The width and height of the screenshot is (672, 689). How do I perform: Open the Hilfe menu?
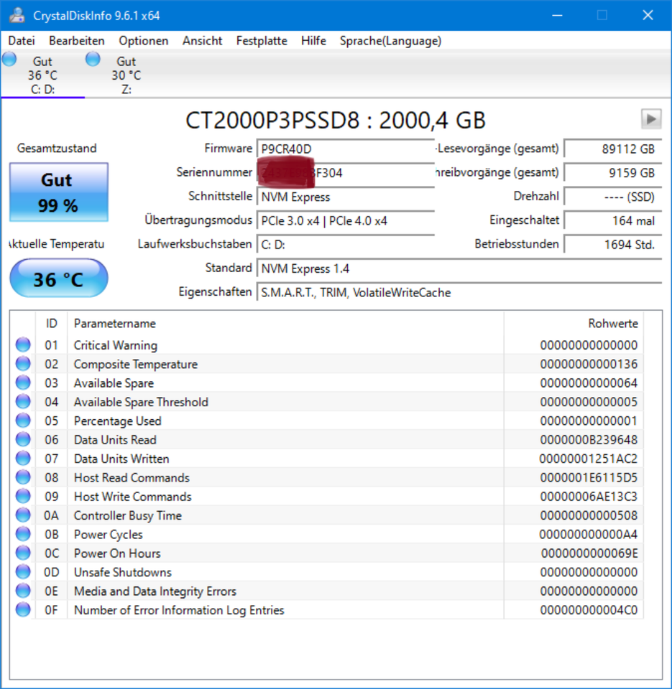(313, 41)
